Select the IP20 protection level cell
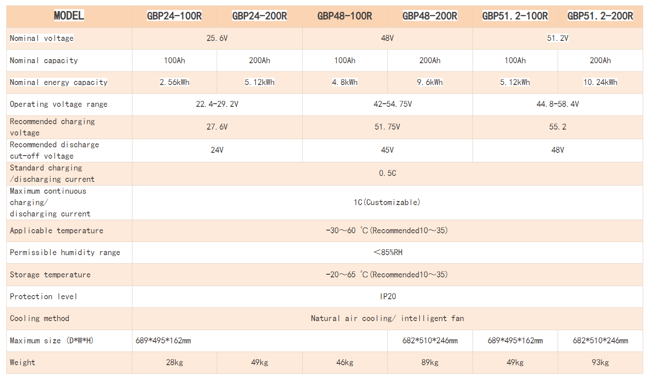This screenshot has width=650, height=377. click(387, 297)
